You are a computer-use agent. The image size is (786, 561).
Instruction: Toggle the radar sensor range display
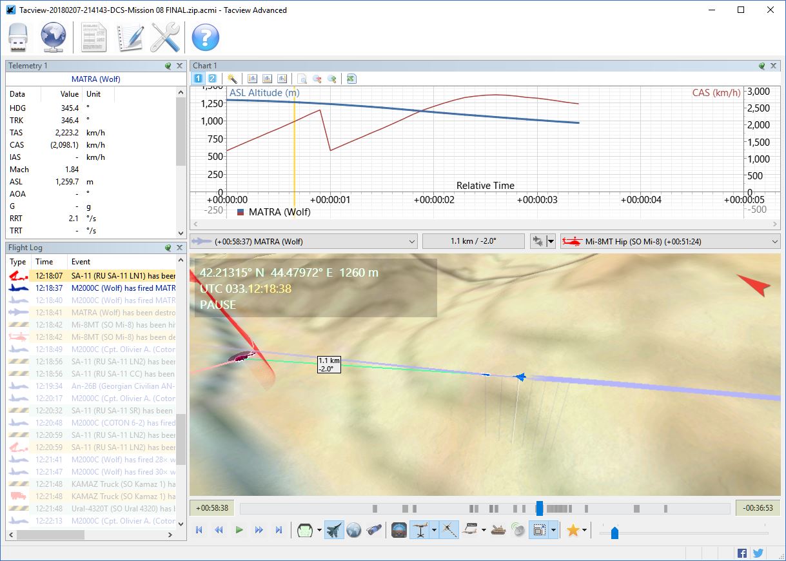[518, 530]
